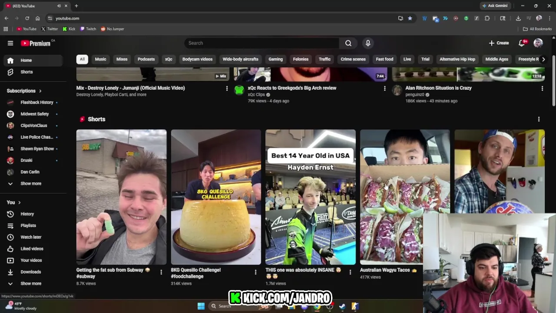Image resolution: width=556 pixels, height=313 pixels.
Task: Open Dan Carlin subscription
Action: [34, 172]
